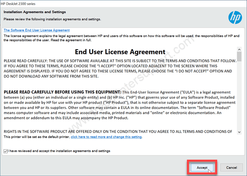Click the 'This printer will be set as the default printer' text
The height and width of the screenshot is (176, 247).
click(x=37, y=137)
